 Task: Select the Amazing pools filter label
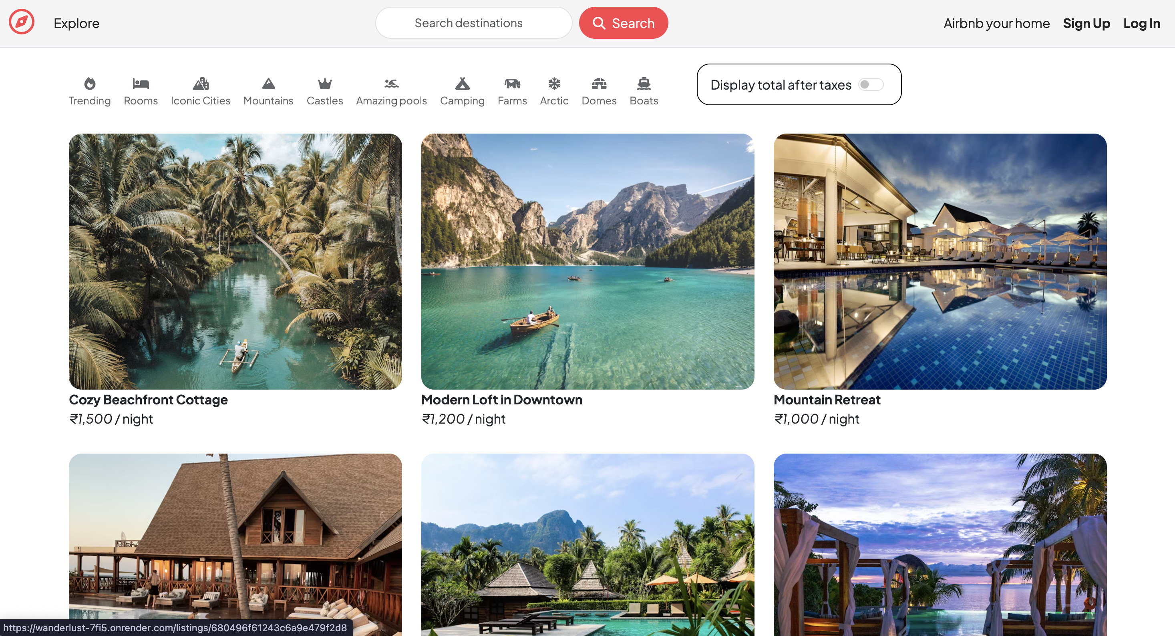pyautogui.click(x=391, y=101)
